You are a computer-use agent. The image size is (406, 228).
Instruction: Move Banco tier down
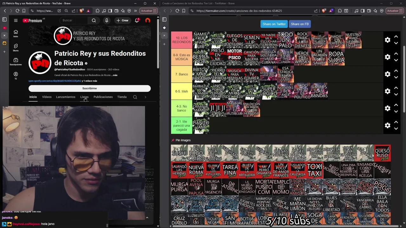tap(396, 77)
